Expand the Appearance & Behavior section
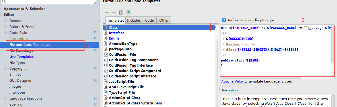This screenshot has width=337, height=107. (1, 9)
